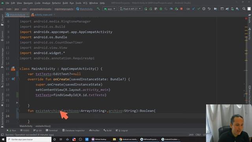Click the fold end marker beside line 22
Viewport: 252px width, 142px height.
[x=18, y=106]
